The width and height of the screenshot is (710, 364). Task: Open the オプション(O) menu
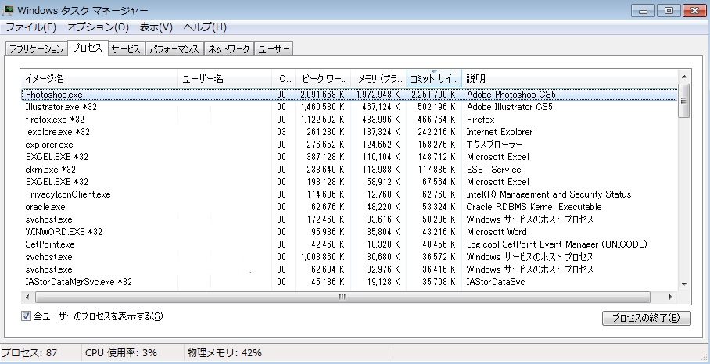(x=99, y=27)
